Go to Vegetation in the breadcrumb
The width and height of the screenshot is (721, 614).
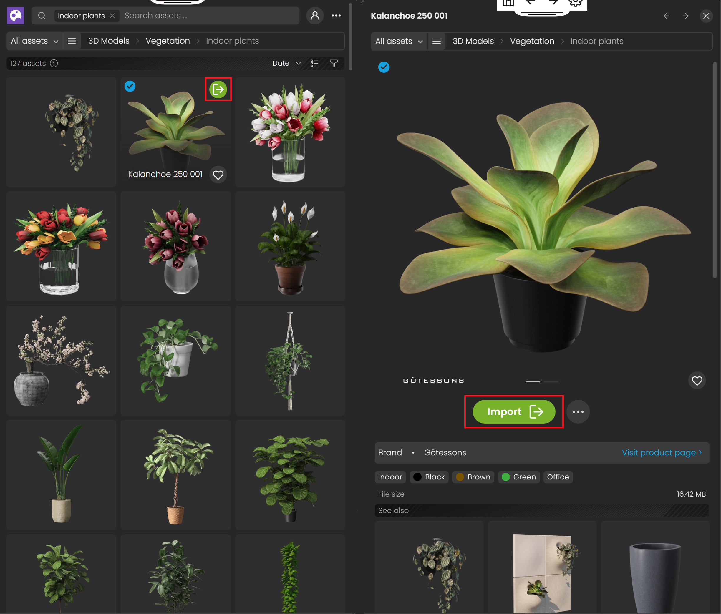tap(168, 41)
